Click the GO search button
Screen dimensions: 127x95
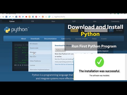tap(111, 30)
